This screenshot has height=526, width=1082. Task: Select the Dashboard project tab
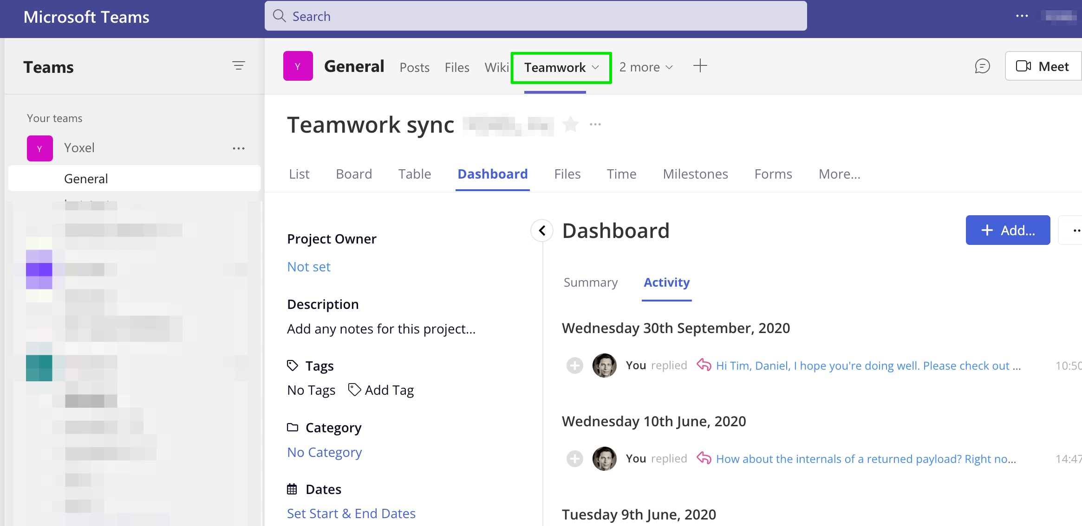493,174
